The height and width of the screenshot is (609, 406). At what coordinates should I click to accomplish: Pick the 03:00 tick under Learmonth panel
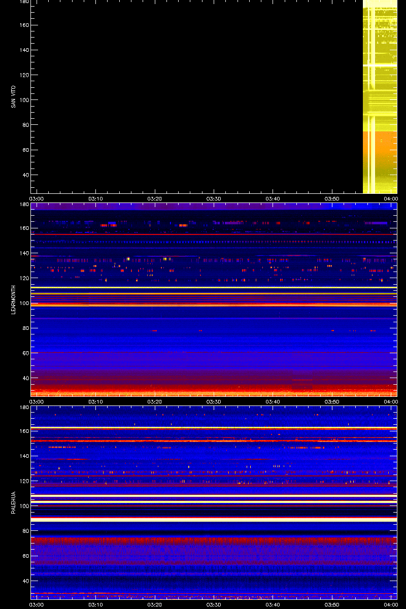click(x=37, y=401)
